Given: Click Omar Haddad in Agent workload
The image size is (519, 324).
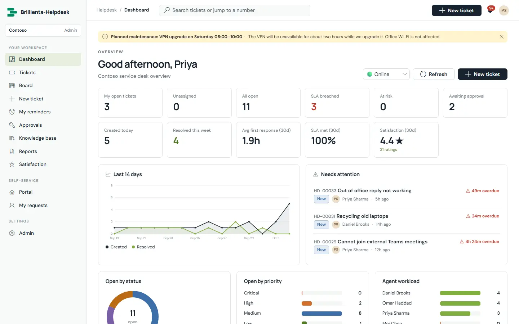Looking at the screenshot, I should 397,303.
